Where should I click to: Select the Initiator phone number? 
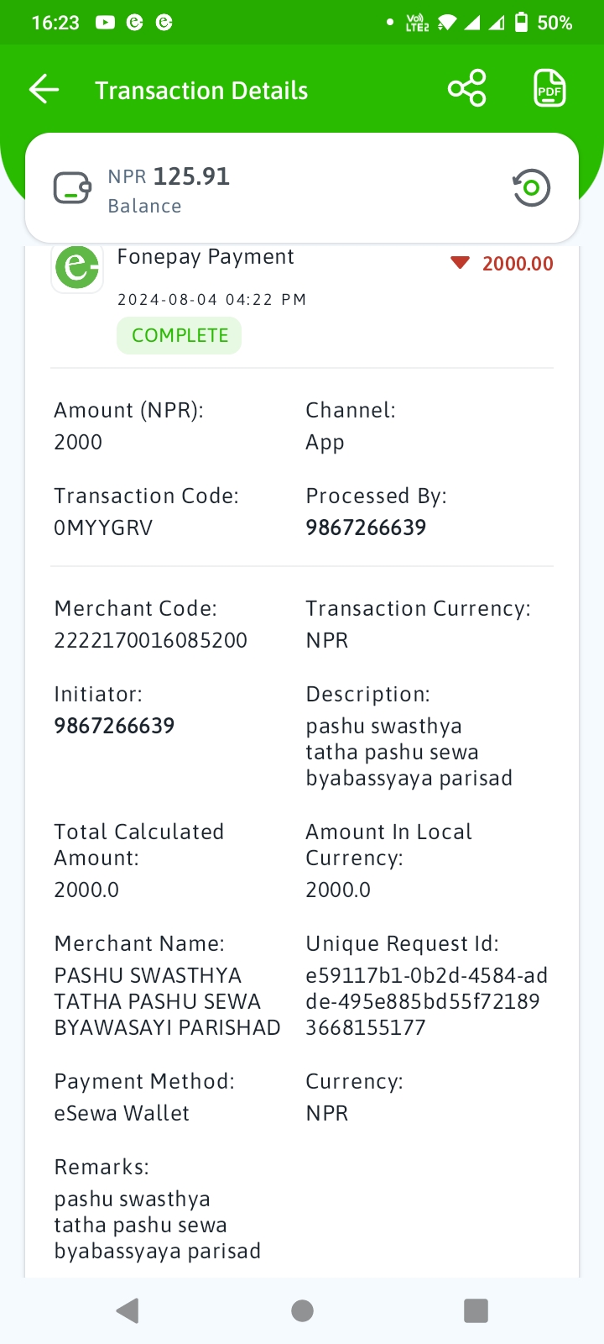(114, 726)
